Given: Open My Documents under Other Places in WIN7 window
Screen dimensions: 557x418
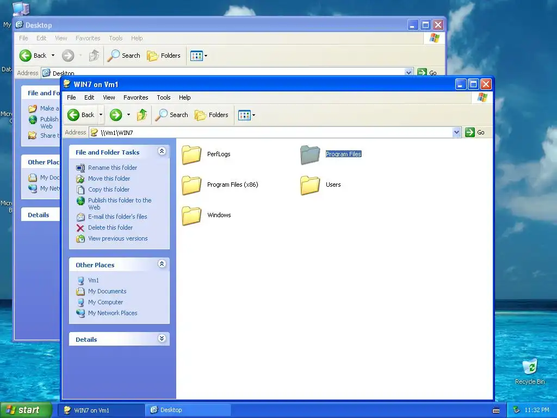Looking at the screenshot, I should 107,291.
